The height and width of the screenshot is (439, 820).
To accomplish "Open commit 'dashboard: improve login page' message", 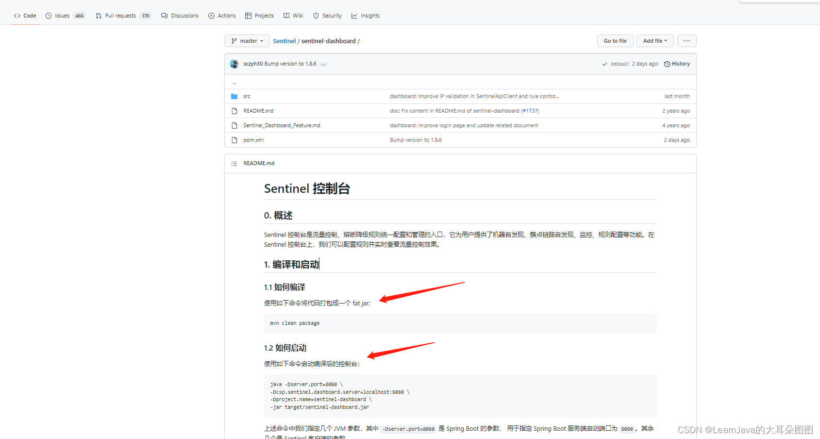I will [464, 125].
